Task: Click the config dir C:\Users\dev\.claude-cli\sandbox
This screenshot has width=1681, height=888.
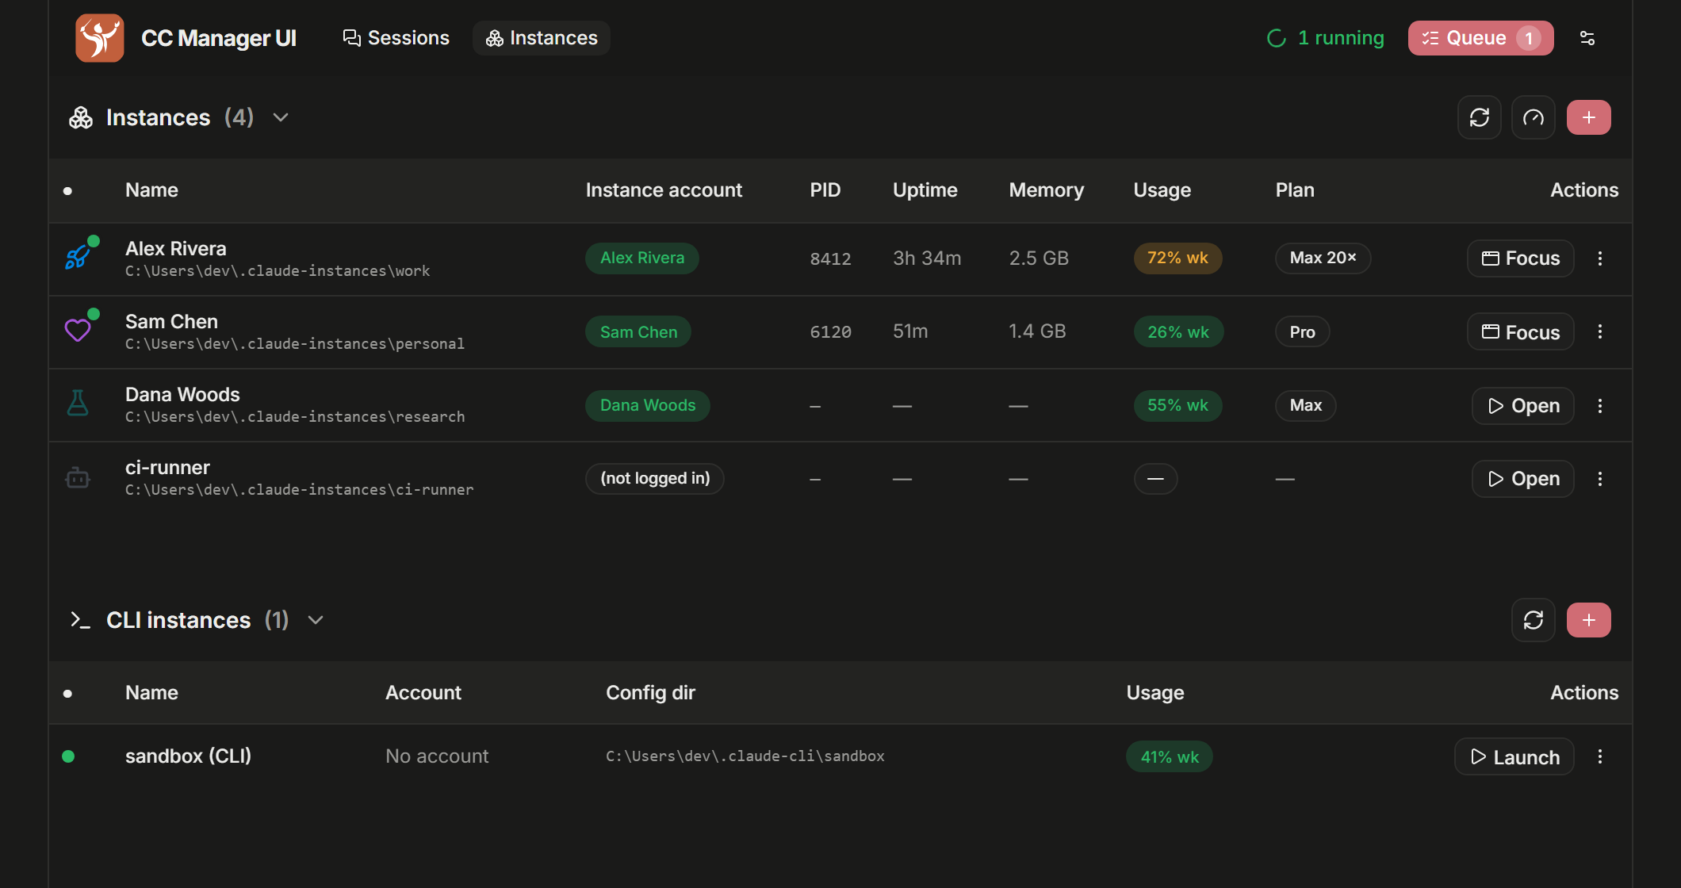Action: point(745,756)
